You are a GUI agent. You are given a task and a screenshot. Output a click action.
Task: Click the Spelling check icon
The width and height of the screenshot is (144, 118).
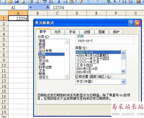click(45, 1)
